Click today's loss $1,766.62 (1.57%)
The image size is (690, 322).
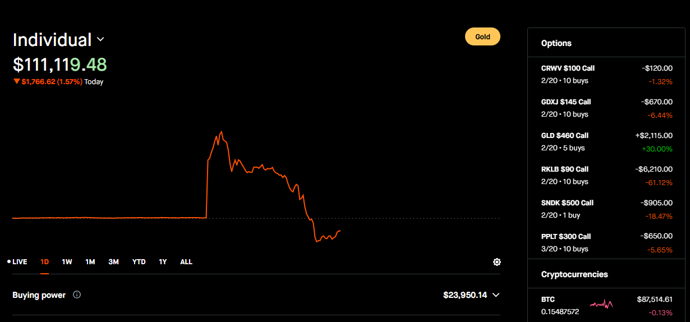click(48, 82)
